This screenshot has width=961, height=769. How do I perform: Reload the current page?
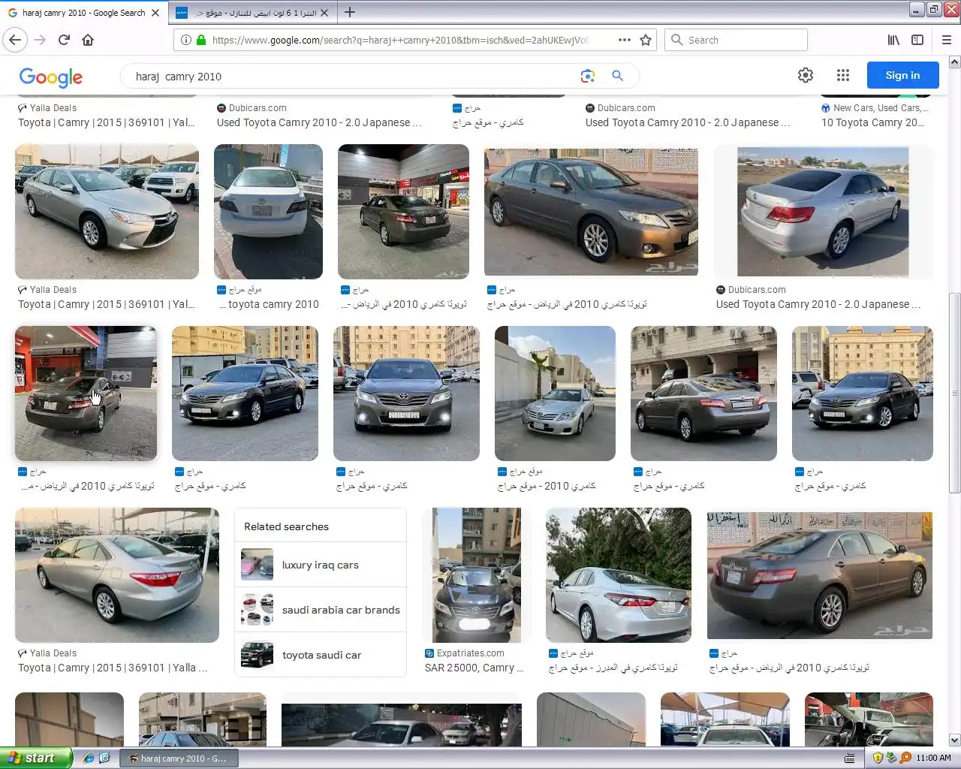tap(64, 40)
